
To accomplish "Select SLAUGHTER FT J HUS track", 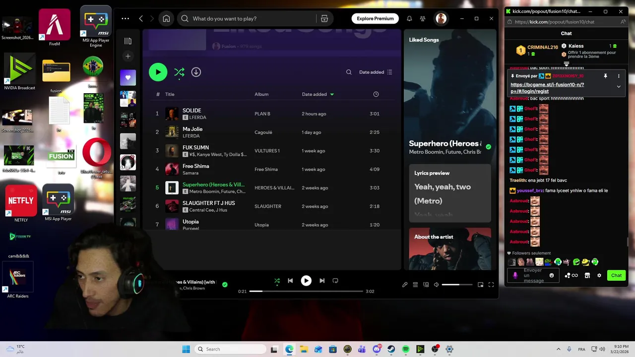I will [x=272, y=206].
